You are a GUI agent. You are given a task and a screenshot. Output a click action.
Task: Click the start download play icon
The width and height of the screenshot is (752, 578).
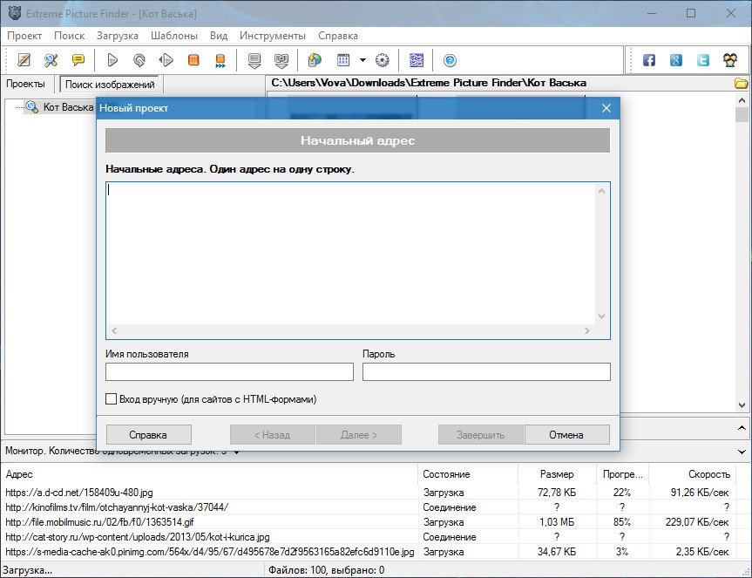click(112, 60)
